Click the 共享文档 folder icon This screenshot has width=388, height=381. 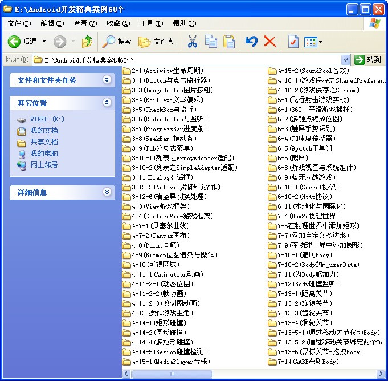pos(22,143)
